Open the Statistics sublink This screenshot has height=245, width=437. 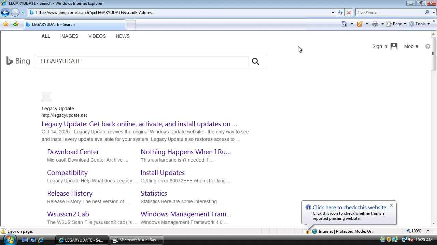[x=154, y=193]
